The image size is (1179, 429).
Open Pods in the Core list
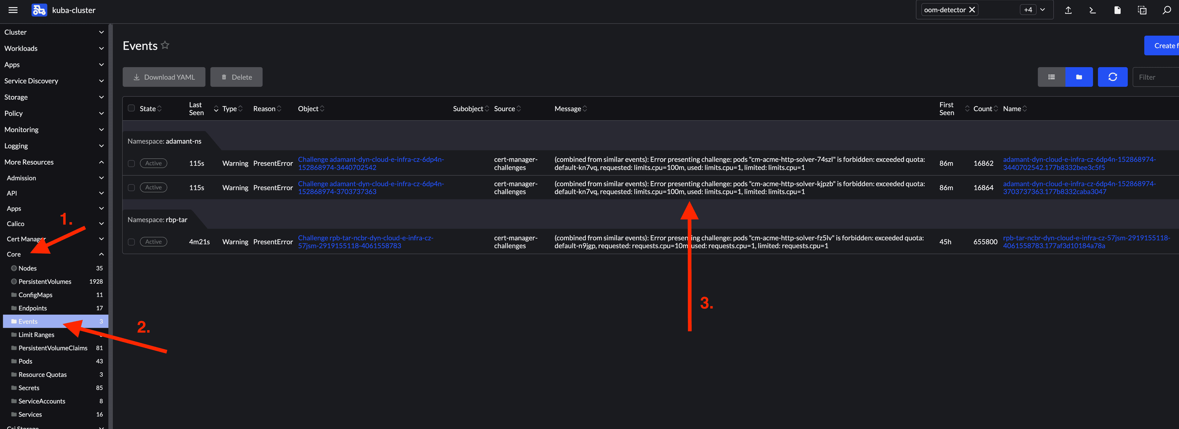(x=25, y=361)
